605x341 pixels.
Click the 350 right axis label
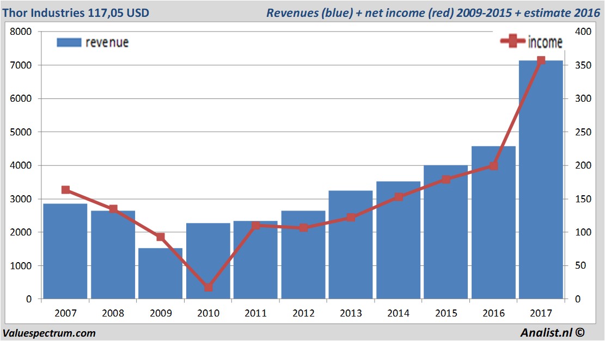click(x=583, y=65)
